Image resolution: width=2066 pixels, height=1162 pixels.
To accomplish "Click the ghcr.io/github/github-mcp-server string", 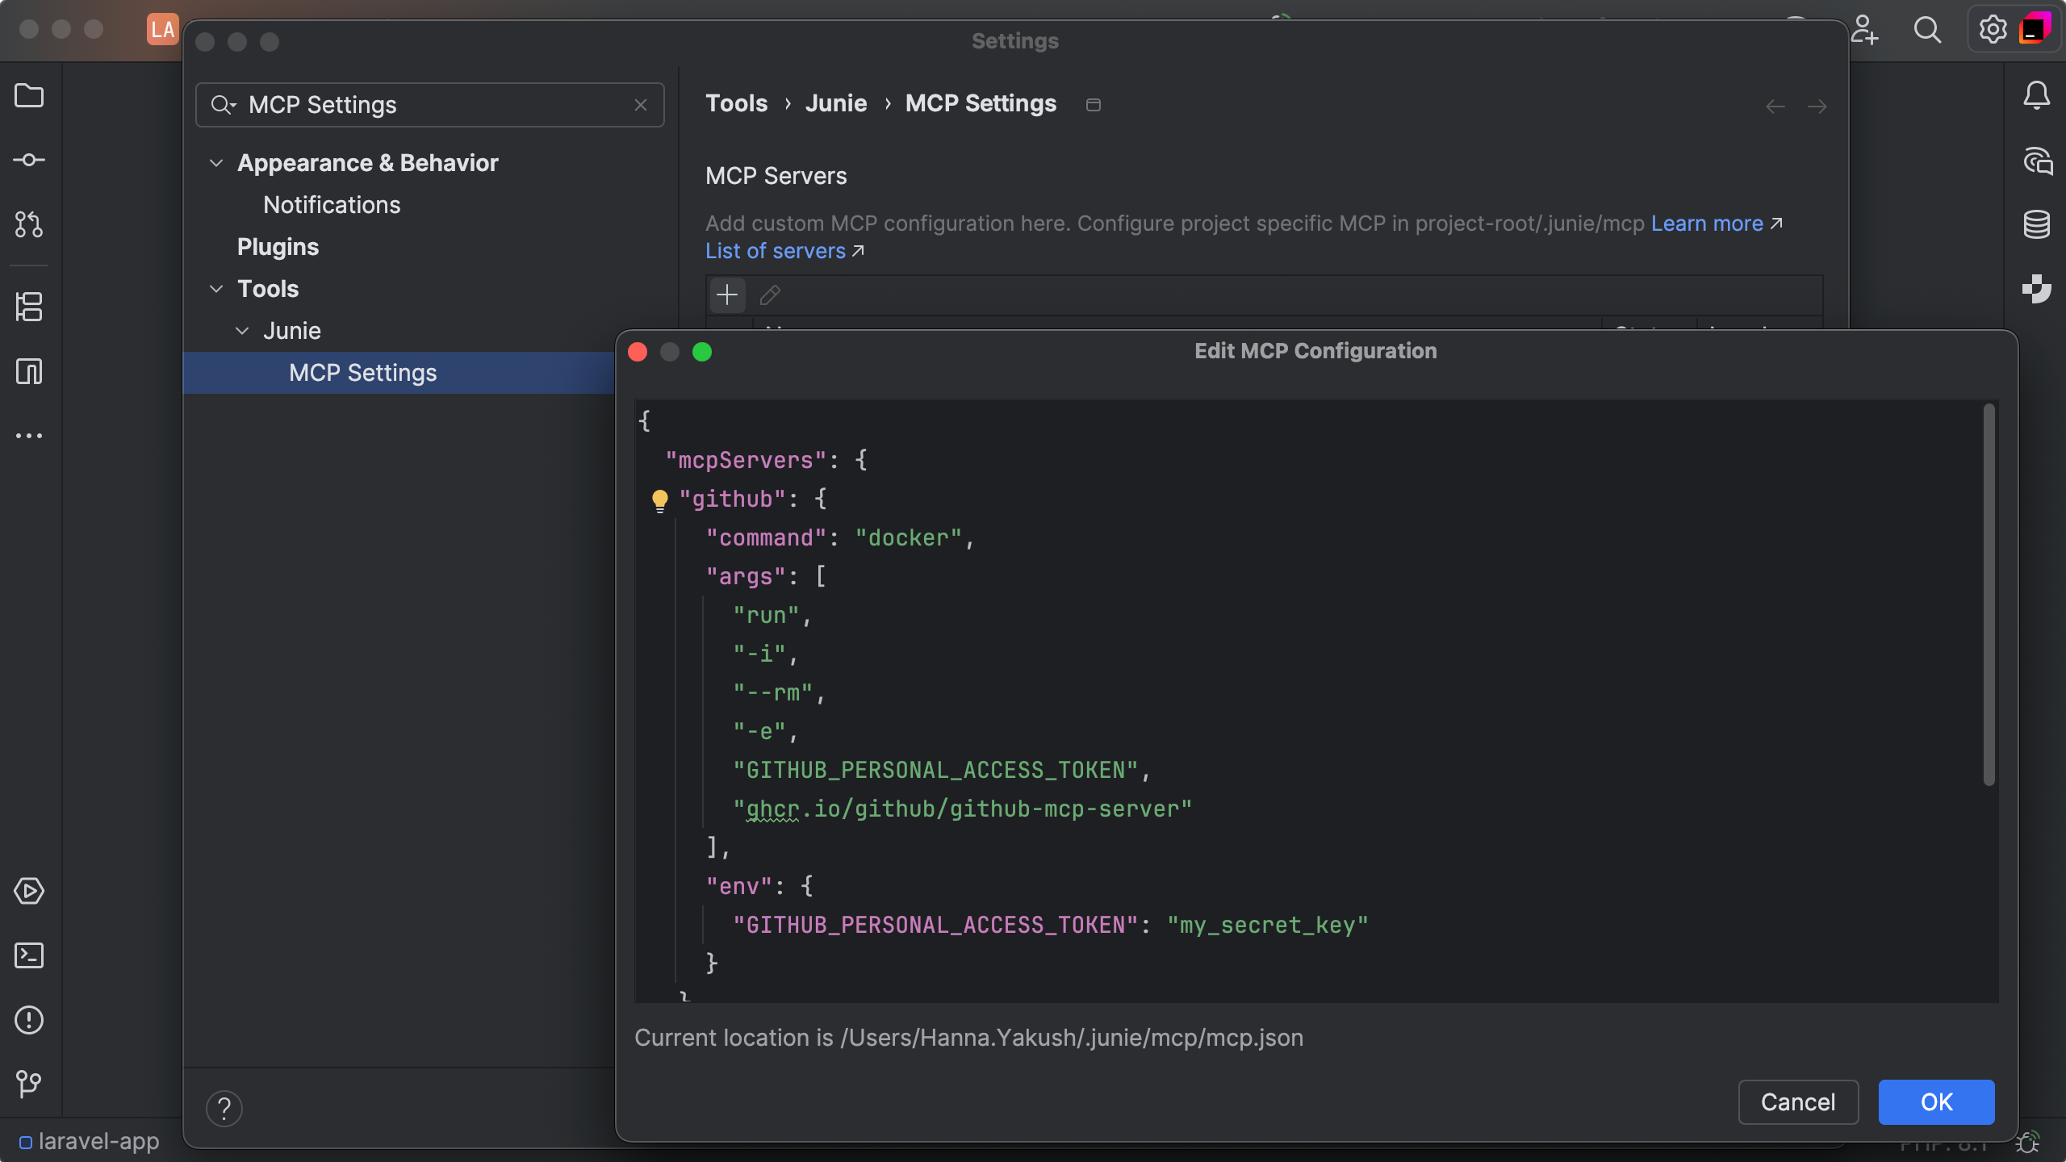I will [962, 809].
